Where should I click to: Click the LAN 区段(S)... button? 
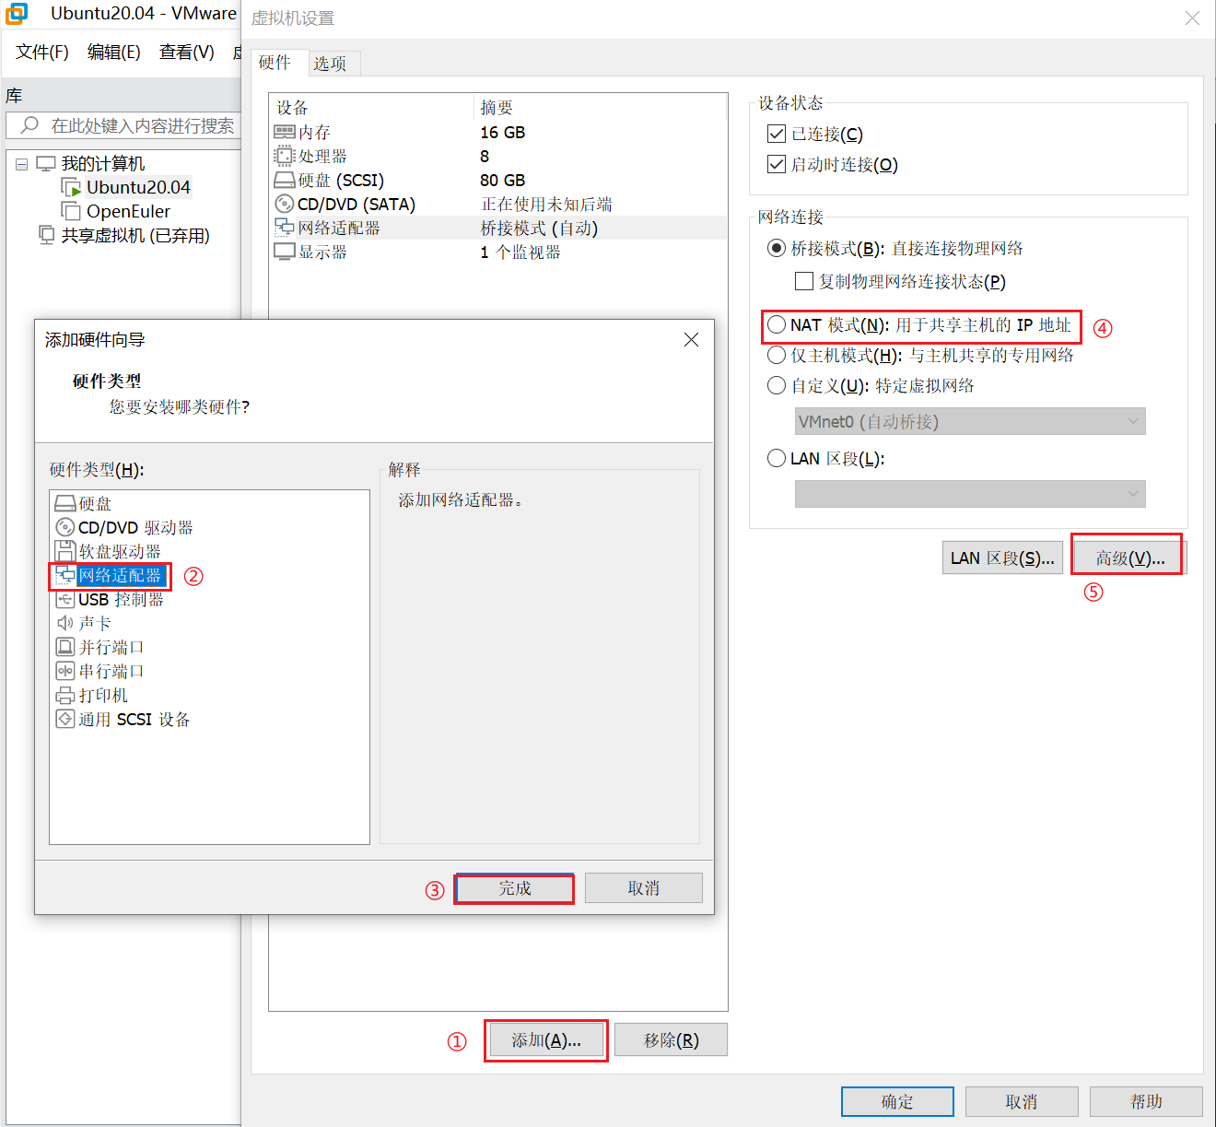[1002, 558]
